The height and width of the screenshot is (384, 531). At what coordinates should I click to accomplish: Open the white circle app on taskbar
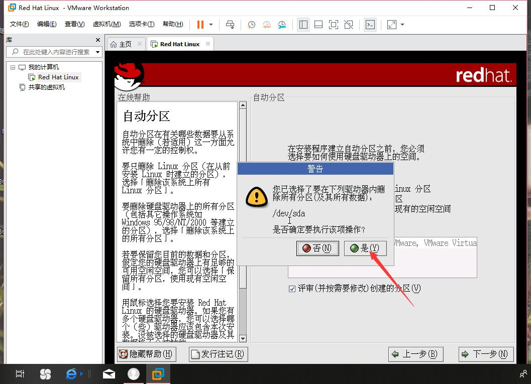[x=134, y=374]
